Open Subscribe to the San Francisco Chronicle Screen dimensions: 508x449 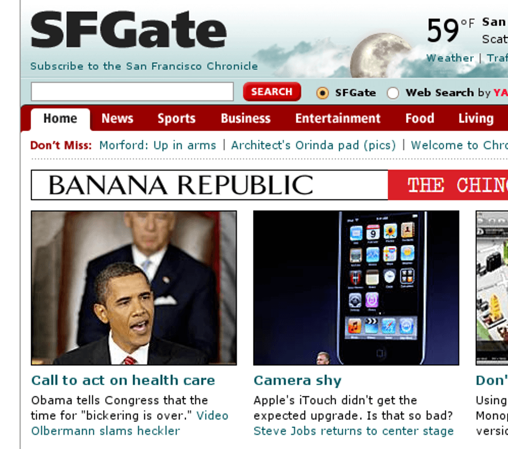(x=144, y=66)
